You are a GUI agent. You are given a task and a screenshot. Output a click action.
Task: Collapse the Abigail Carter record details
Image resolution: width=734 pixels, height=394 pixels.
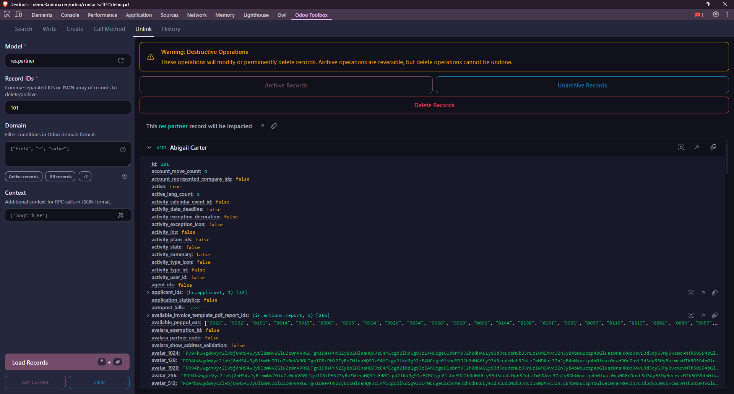tap(149, 147)
